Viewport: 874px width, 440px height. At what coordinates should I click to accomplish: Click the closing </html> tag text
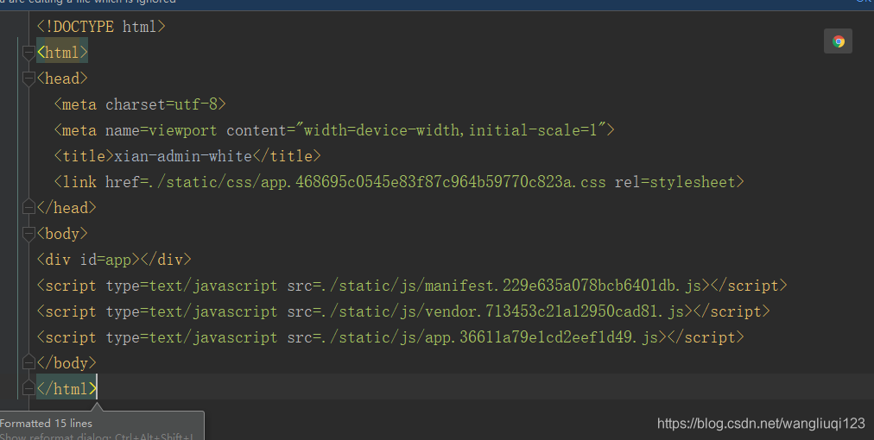click(x=66, y=389)
